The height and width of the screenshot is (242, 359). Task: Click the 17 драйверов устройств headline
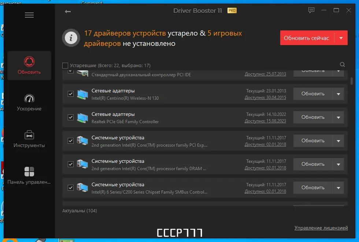(x=125, y=33)
